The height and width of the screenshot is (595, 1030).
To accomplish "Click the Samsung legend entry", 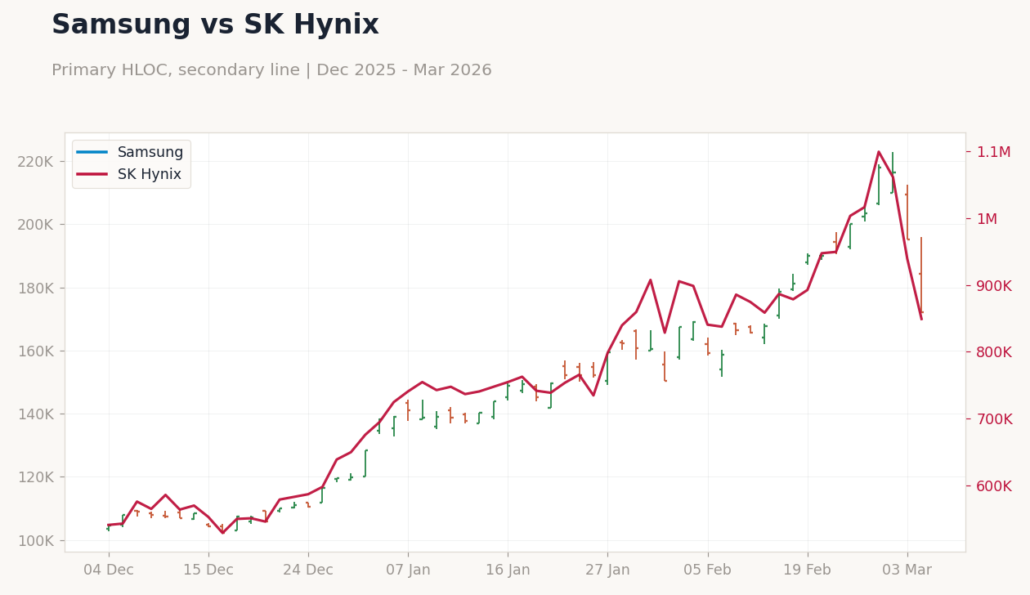I will coord(131,153).
